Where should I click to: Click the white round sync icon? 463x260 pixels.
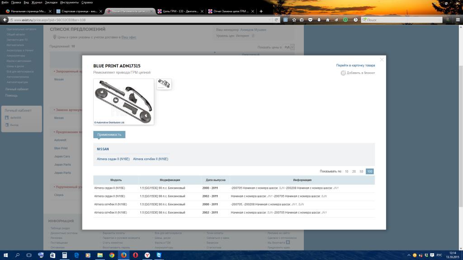pyautogui.click(x=355, y=20)
